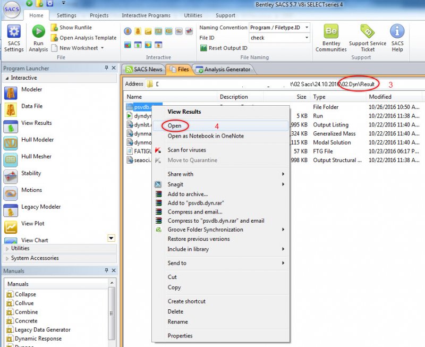
Task: Close the Manuals panel
Action: 114,270
